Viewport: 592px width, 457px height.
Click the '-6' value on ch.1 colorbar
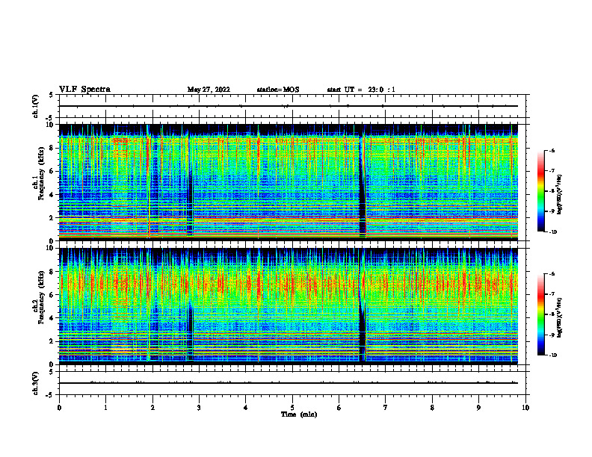[x=552, y=150]
